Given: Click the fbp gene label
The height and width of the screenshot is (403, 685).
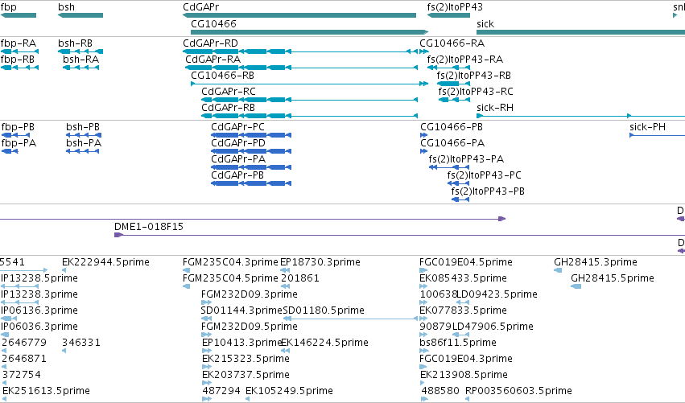Looking at the screenshot, I should (x=9, y=7).
